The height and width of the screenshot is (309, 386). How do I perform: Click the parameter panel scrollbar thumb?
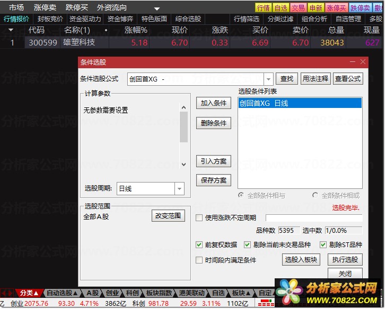click(x=183, y=127)
